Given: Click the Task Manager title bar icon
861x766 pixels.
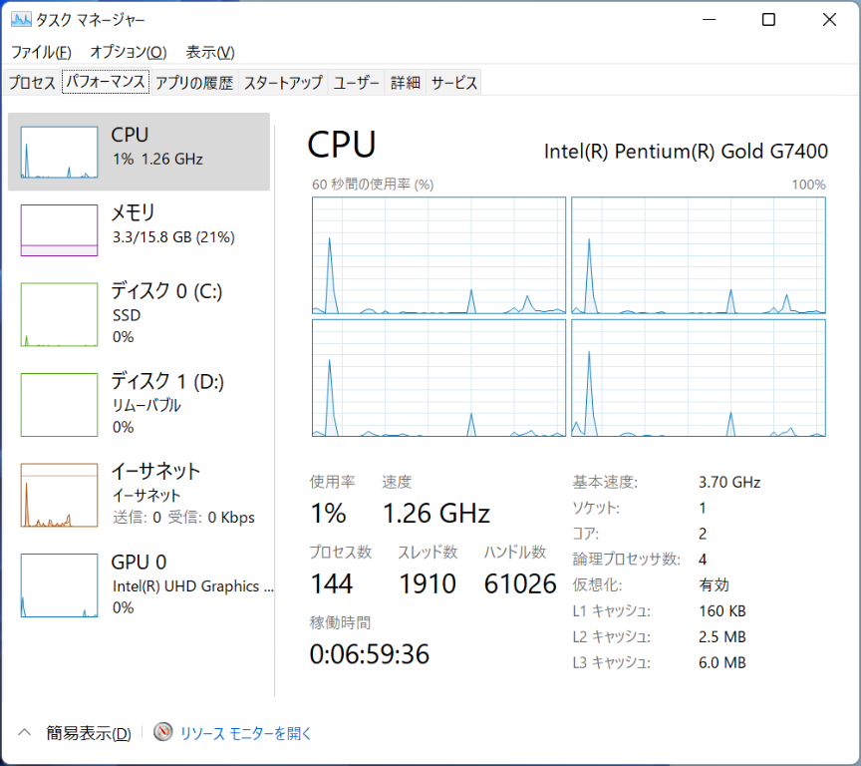Looking at the screenshot, I should click(x=21, y=20).
